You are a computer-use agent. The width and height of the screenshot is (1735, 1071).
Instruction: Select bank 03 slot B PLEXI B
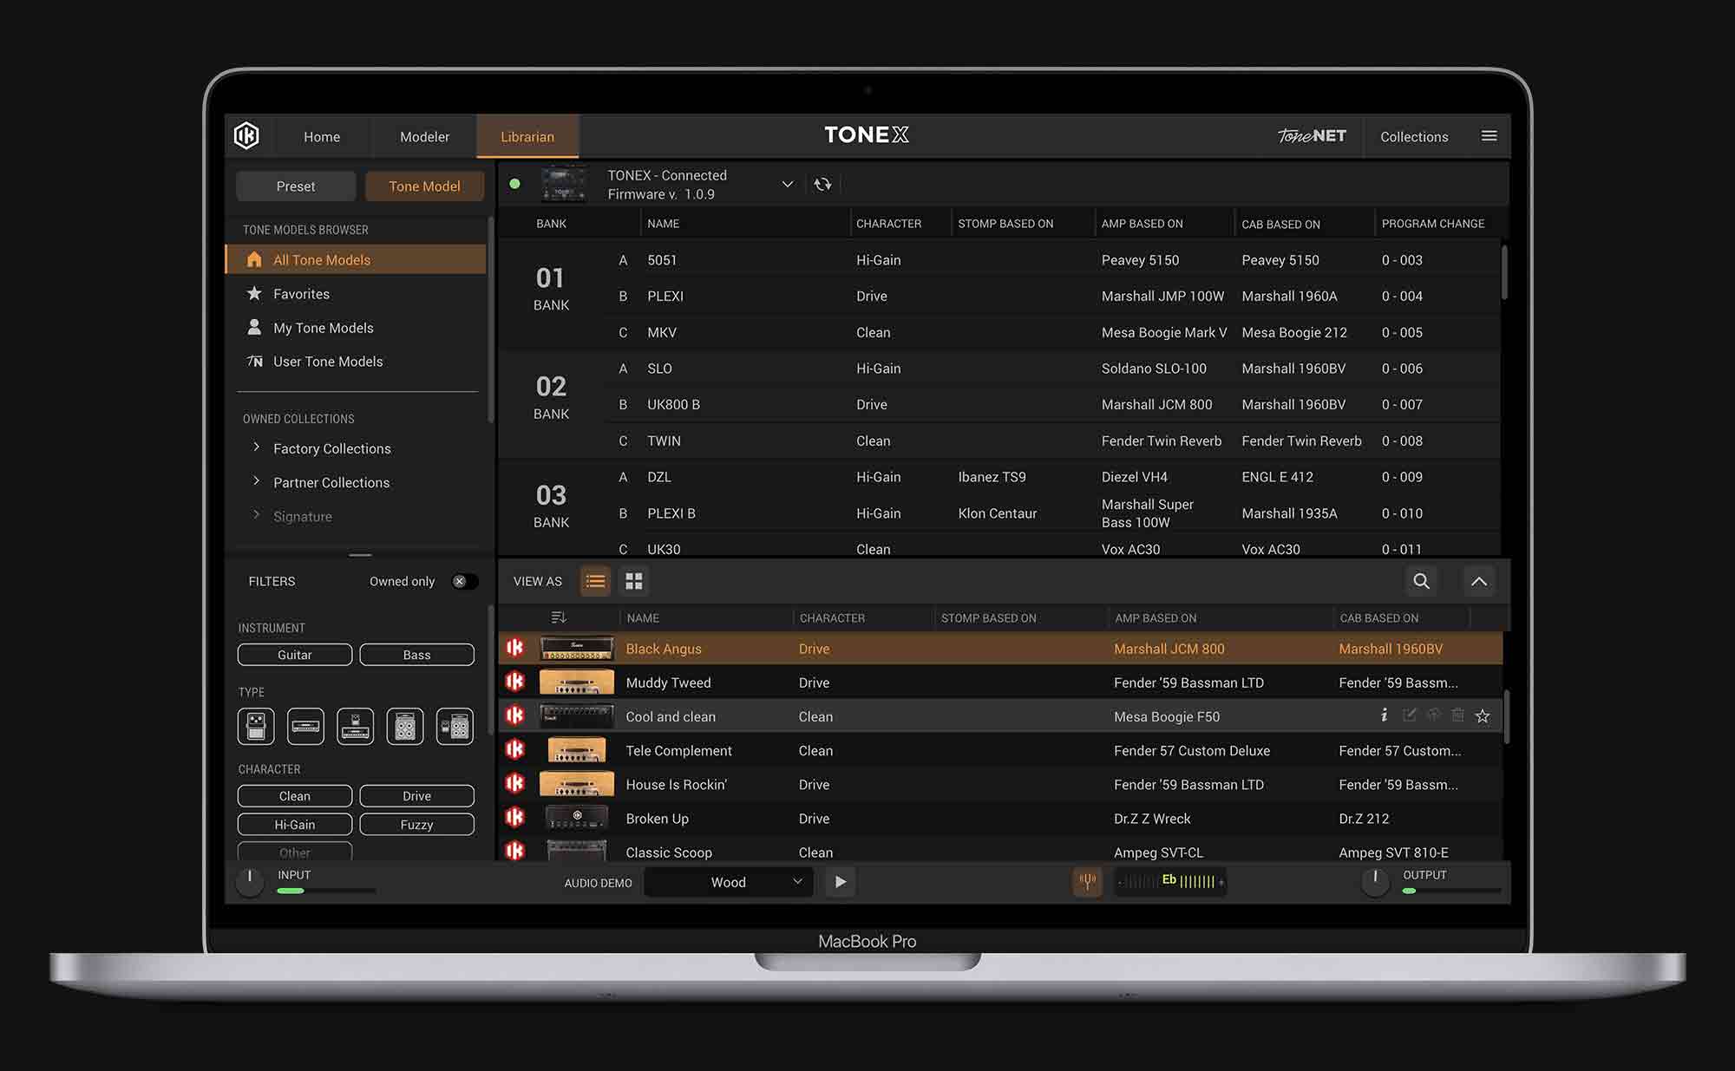pyautogui.click(x=1052, y=513)
